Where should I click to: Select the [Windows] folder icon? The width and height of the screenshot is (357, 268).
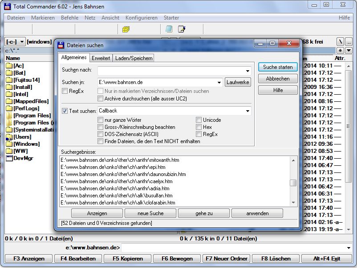9,144
